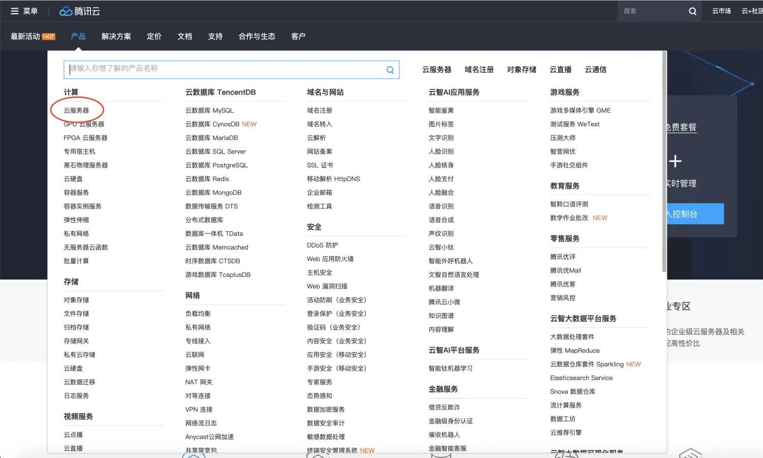Open the 合作与生态 menu
Image resolution: width=763 pixels, height=458 pixels.
click(x=257, y=37)
